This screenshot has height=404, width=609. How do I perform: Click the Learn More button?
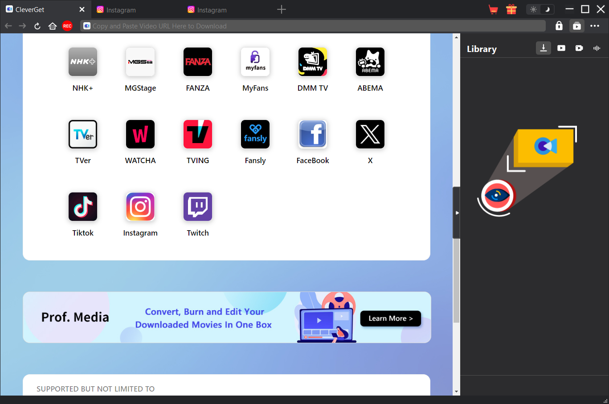pyautogui.click(x=390, y=319)
